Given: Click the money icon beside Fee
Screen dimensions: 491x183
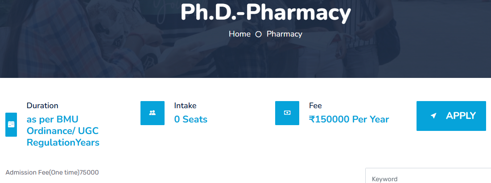Looking at the screenshot, I should pos(287,113).
